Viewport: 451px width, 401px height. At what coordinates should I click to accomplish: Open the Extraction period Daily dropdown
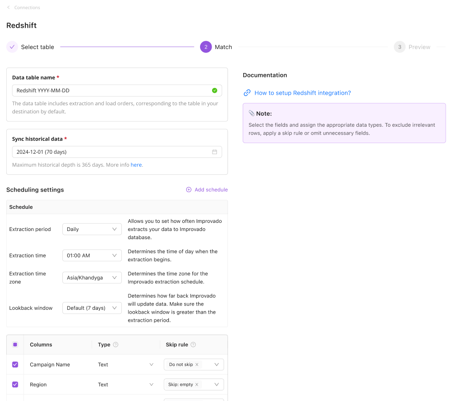[92, 230]
